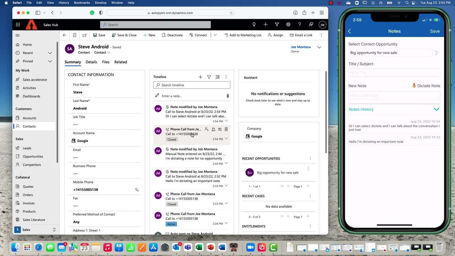The image size is (455, 256).
Task: Open Big opportunity for new sale record
Action: (278, 173)
